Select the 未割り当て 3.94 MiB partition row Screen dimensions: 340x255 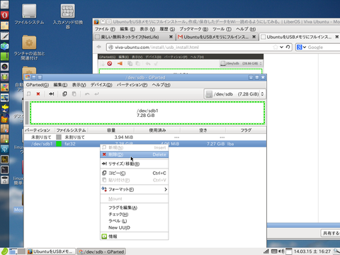145,137
